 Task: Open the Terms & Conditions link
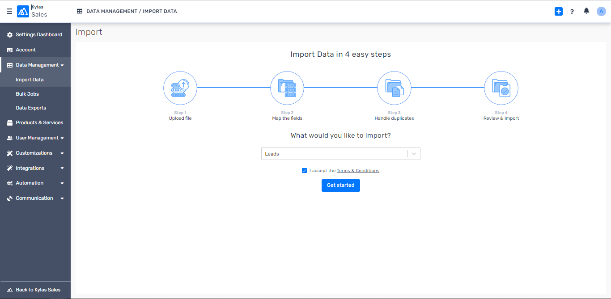pos(358,171)
